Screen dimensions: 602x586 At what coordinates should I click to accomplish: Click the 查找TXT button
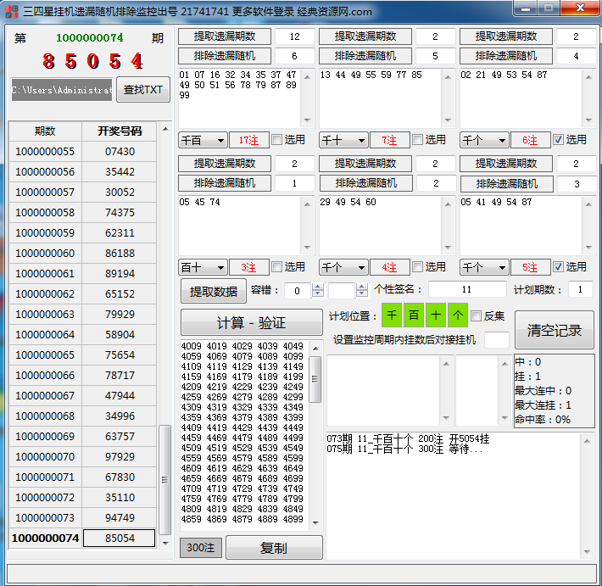coord(142,90)
